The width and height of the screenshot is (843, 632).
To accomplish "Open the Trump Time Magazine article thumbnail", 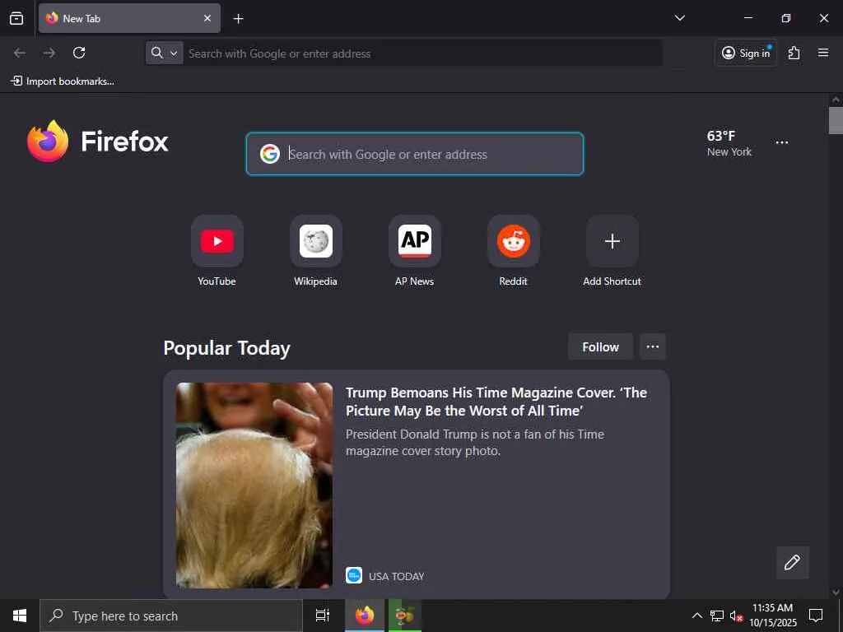I will click(x=254, y=486).
